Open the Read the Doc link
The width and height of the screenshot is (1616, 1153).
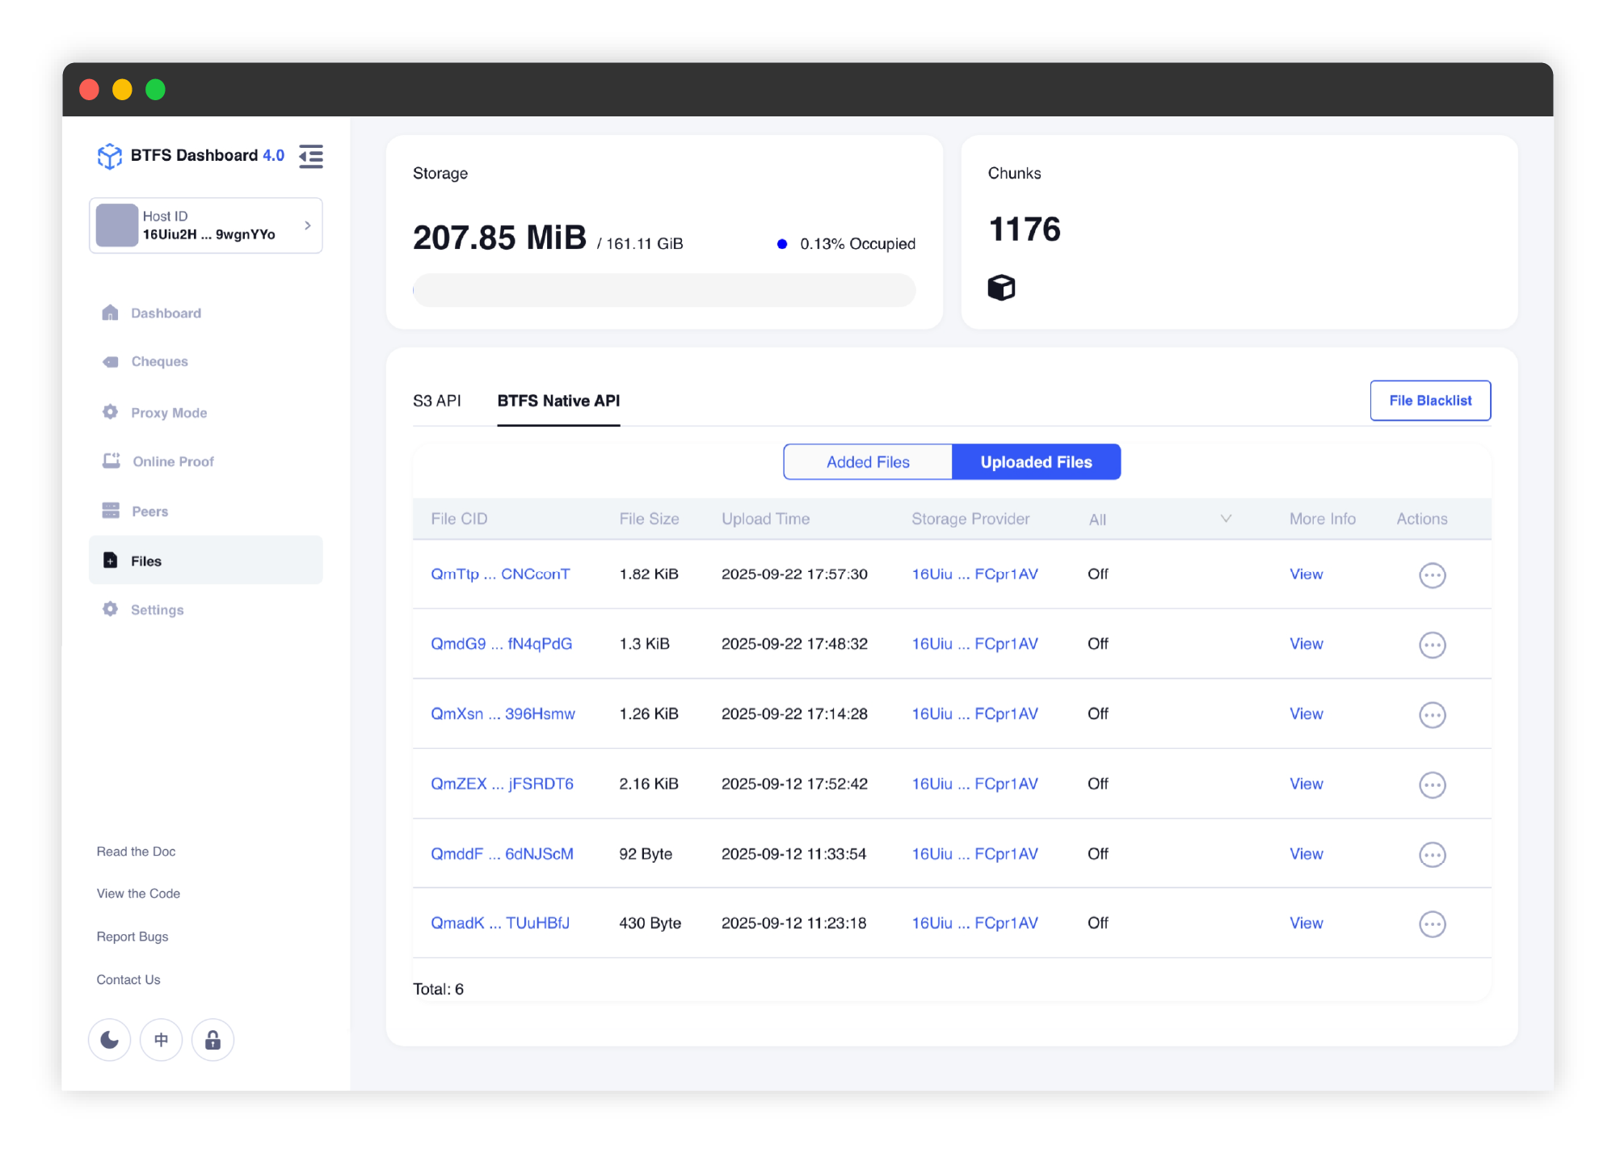coord(136,852)
